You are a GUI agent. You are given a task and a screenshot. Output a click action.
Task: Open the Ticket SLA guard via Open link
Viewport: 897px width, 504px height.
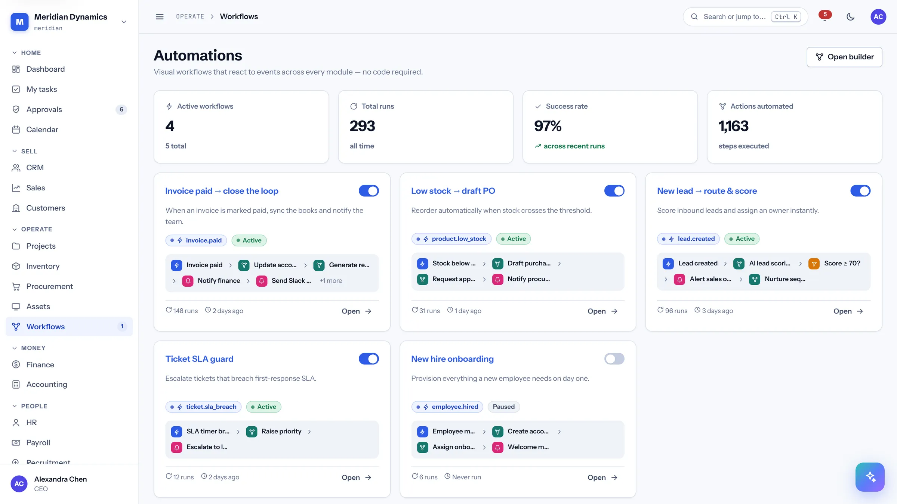tap(357, 478)
